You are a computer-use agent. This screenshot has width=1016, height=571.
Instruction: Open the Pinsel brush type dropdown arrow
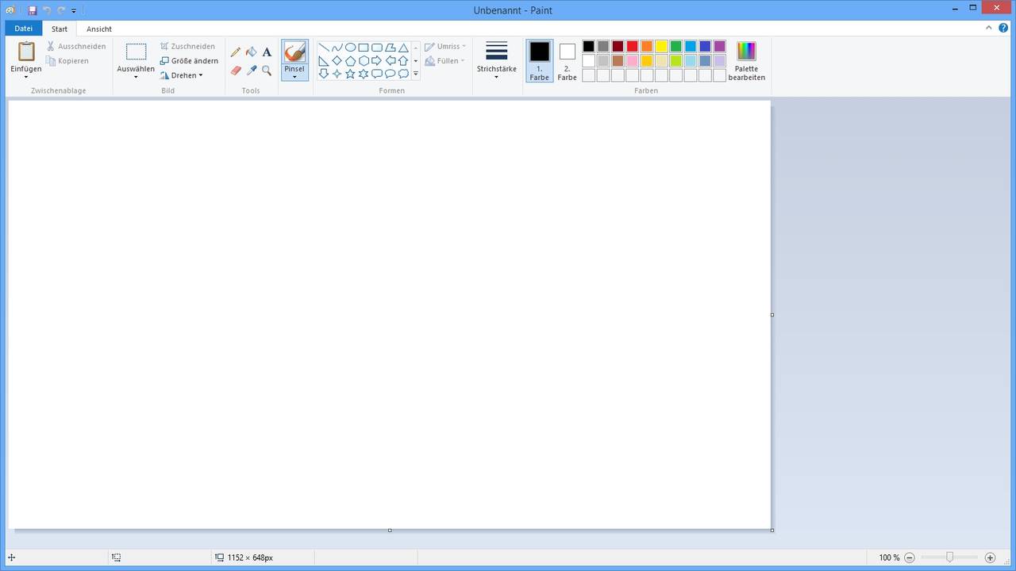[x=294, y=76]
